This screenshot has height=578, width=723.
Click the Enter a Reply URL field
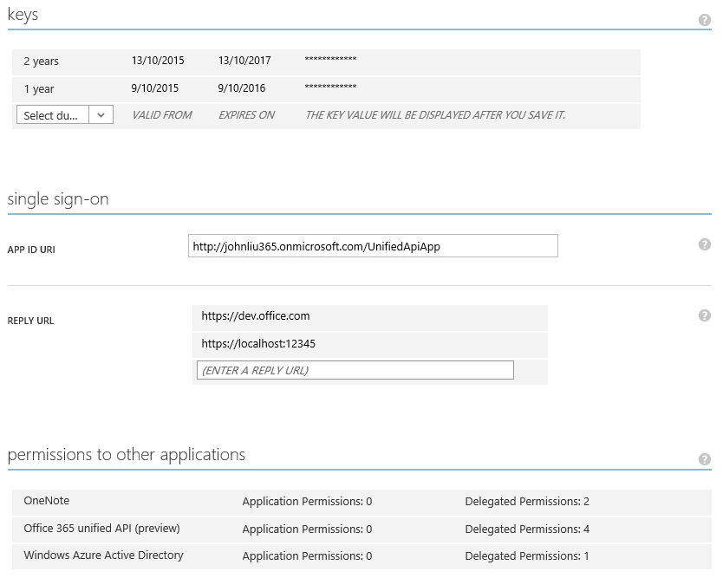(355, 370)
